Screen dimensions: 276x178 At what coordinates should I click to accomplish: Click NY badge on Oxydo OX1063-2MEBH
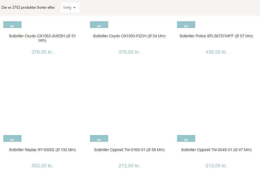click(12, 25)
